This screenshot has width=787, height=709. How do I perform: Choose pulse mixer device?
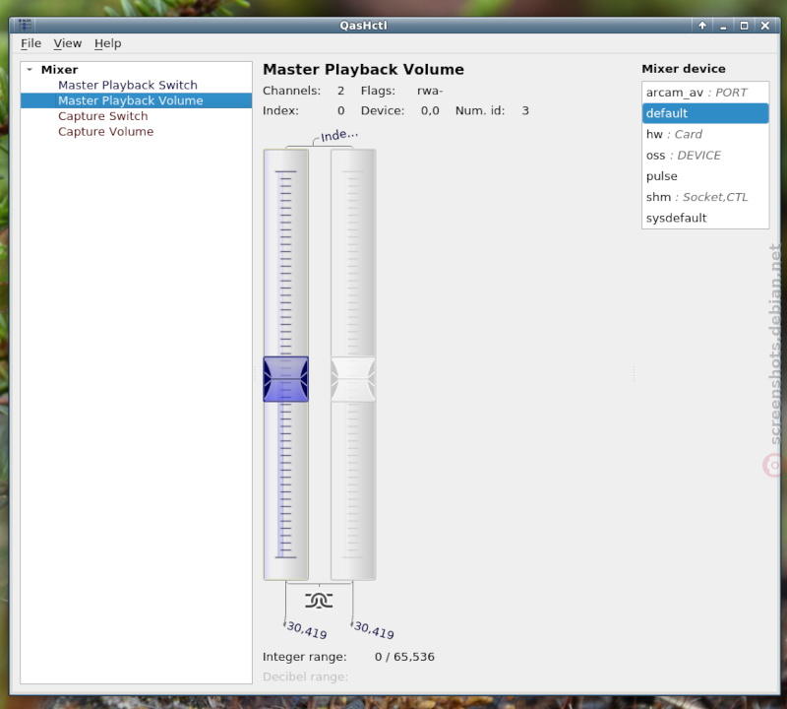tap(705, 176)
